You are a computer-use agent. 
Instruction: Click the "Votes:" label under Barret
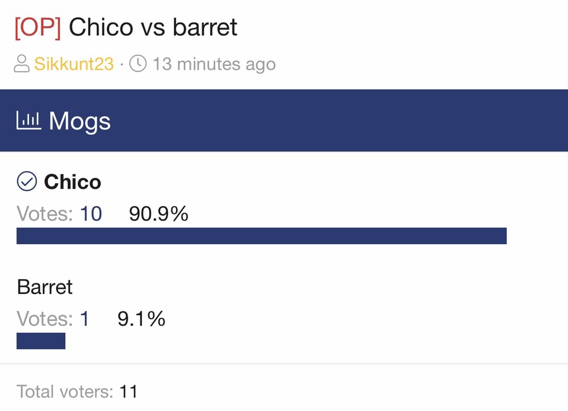pos(45,318)
